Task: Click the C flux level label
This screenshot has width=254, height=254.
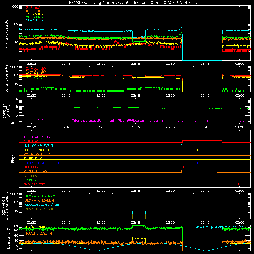Action: click(x=17, y=99)
